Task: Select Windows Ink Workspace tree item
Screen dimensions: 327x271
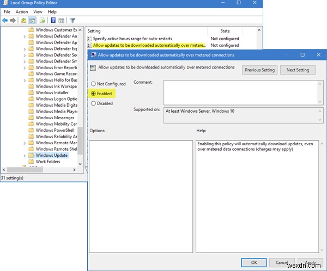Action: tap(56, 86)
